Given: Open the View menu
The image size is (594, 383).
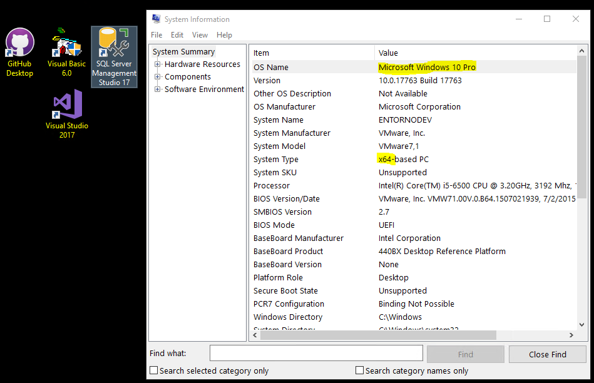Looking at the screenshot, I should (200, 35).
